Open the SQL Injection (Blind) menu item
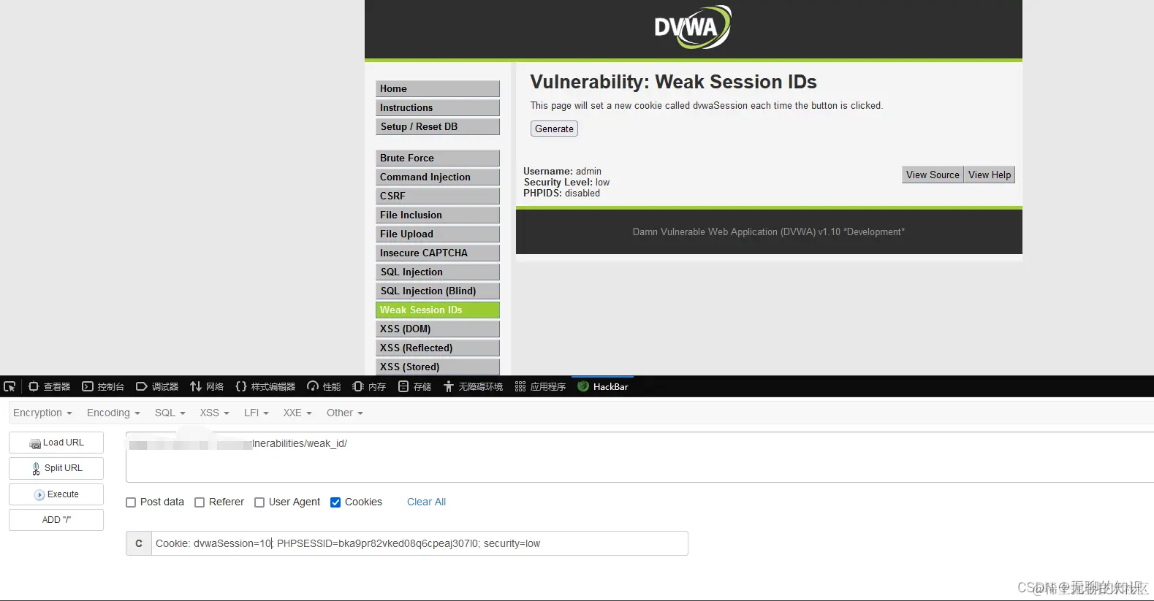This screenshot has width=1154, height=601. pyautogui.click(x=438, y=291)
